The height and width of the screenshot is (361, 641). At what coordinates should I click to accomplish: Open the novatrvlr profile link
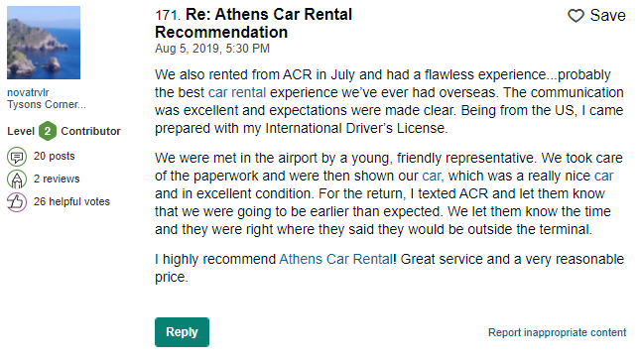click(28, 92)
